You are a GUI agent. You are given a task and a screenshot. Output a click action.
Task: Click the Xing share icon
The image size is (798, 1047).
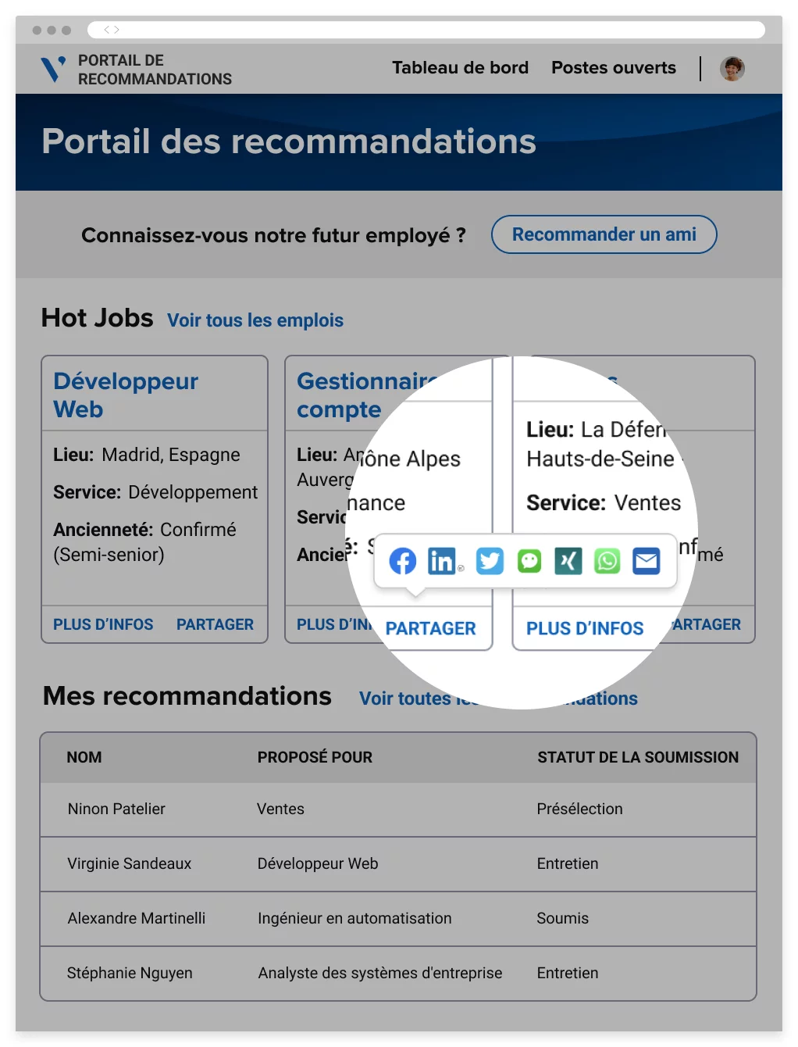pyautogui.click(x=568, y=561)
